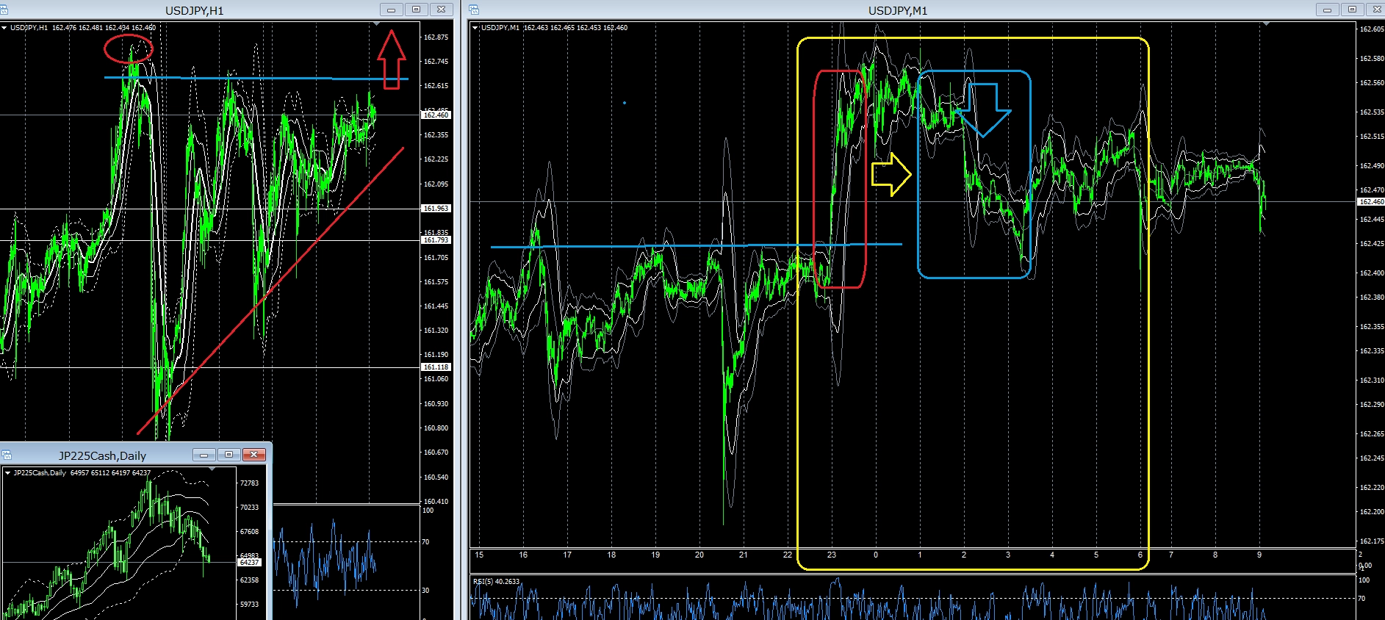Screen dimensions: 1385x620
Task: Click the USDJPY,M1 window chart icon
Action: point(474,10)
